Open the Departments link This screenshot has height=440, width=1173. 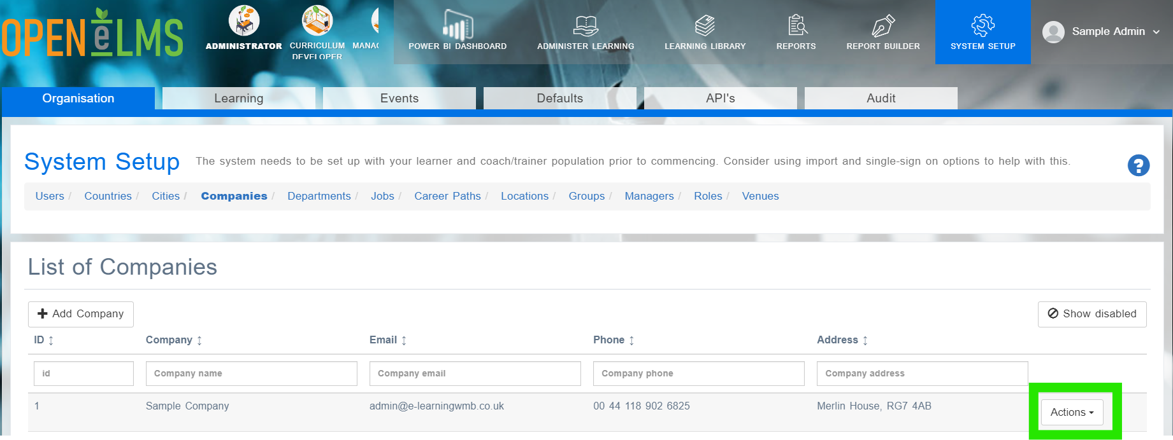(x=319, y=196)
